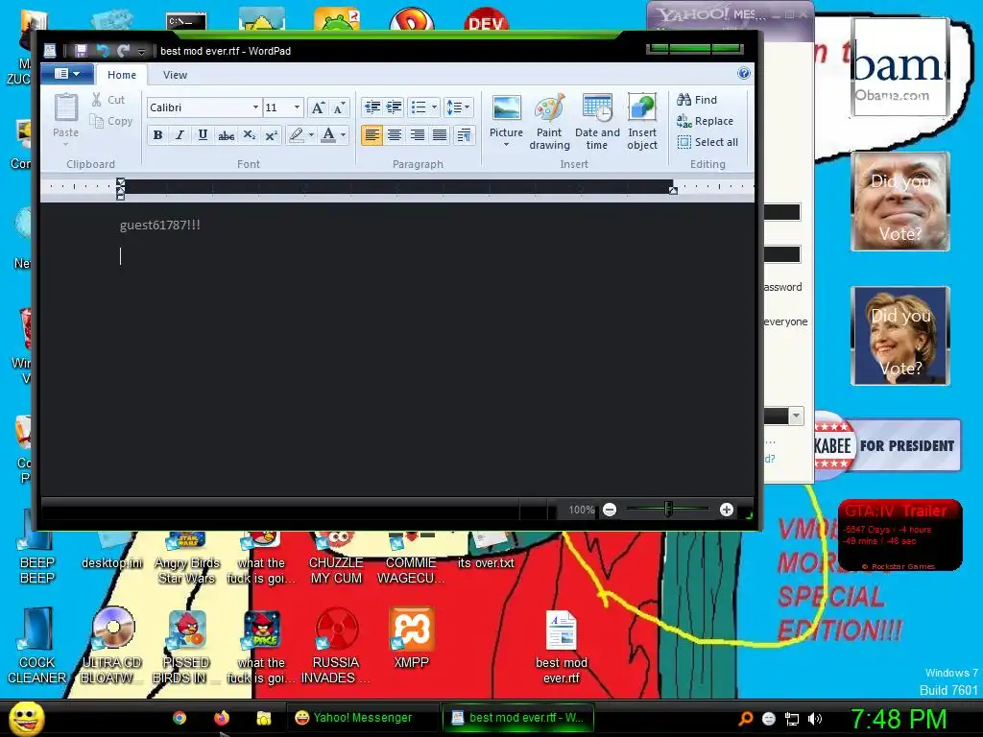
Task: Click Replace in Editing group
Action: click(705, 121)
